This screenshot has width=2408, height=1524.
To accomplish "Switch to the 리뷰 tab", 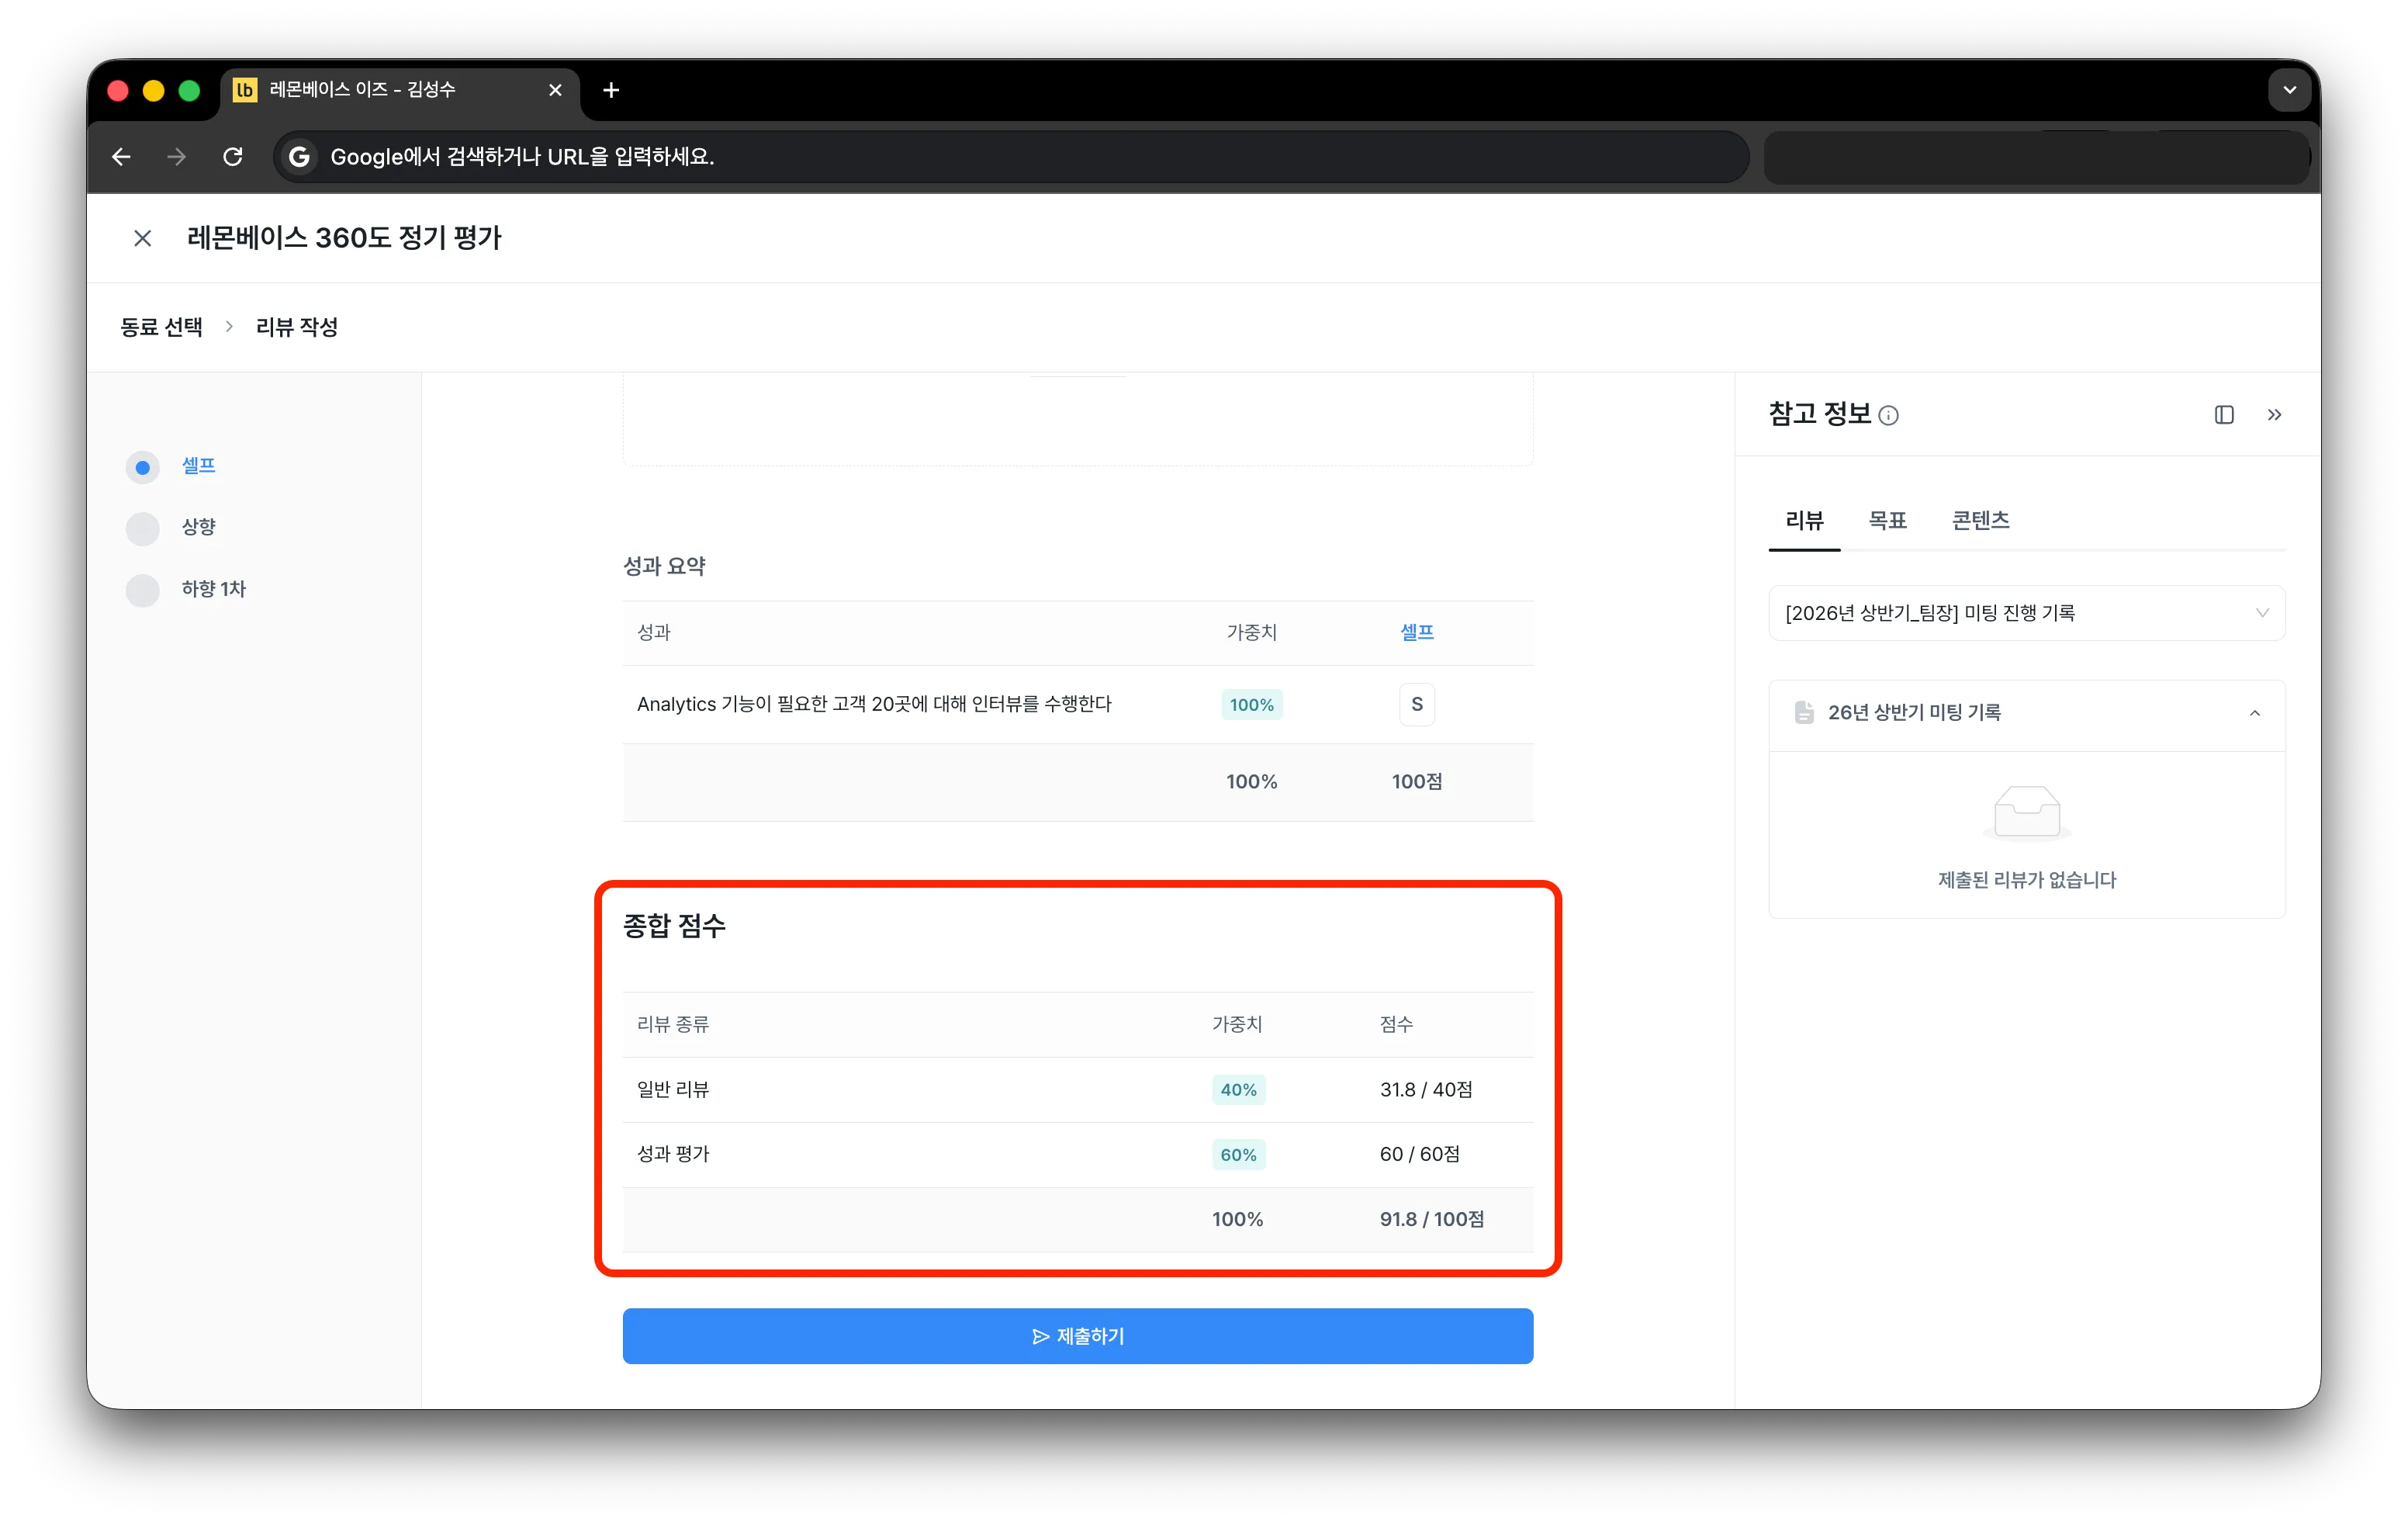I will click(1804, 520).
